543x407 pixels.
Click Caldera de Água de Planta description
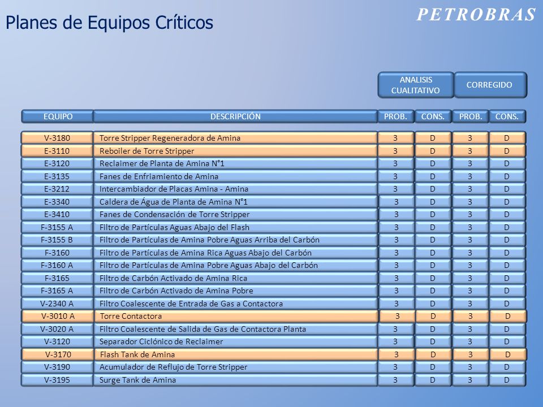235,201
